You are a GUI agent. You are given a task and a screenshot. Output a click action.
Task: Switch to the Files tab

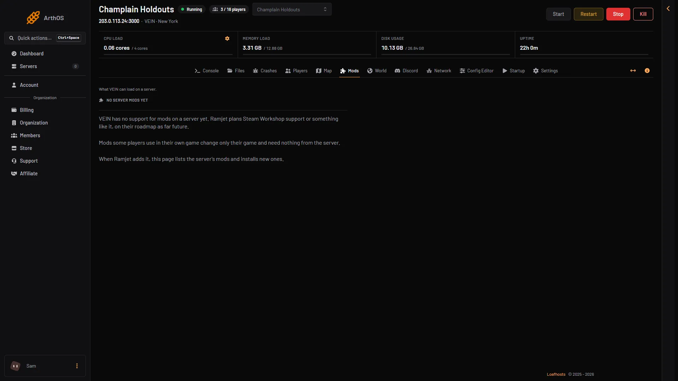[x=236, y=71]
